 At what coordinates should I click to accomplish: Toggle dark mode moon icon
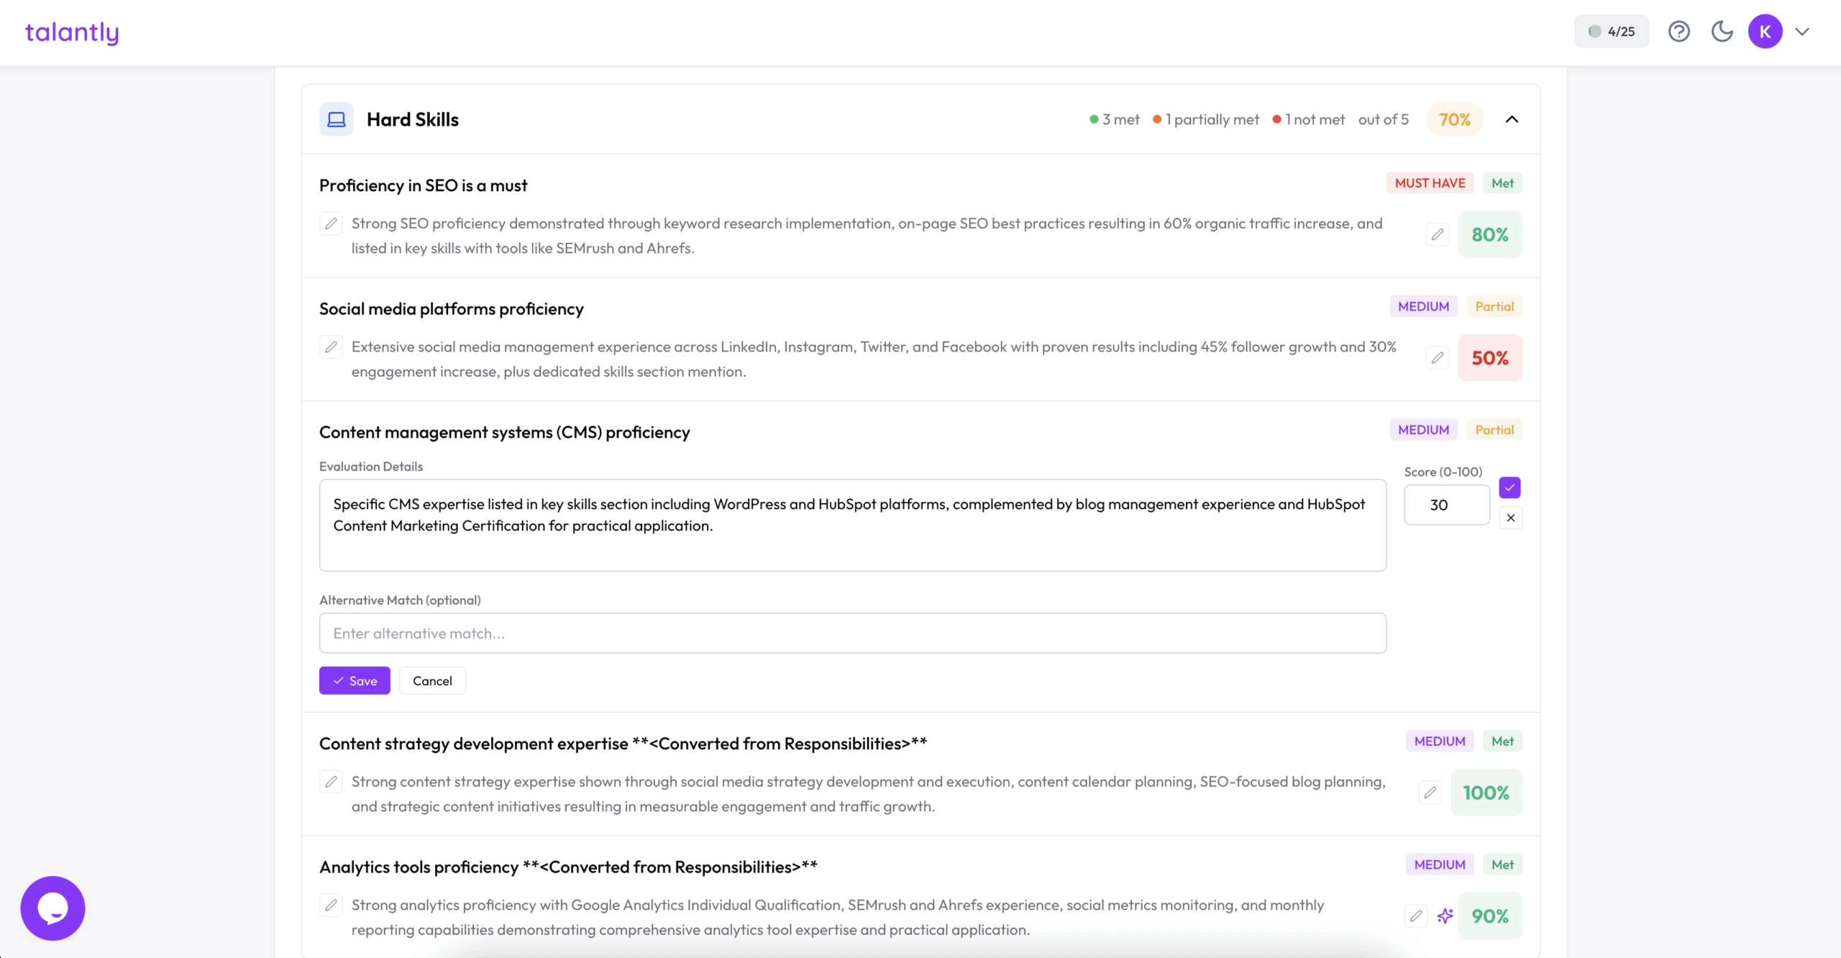pyautogui.click(x=1722, y=32)
